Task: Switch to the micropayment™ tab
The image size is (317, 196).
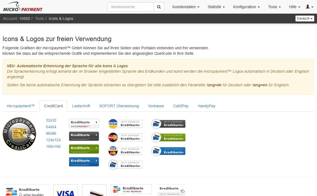Action: point(20,106)
